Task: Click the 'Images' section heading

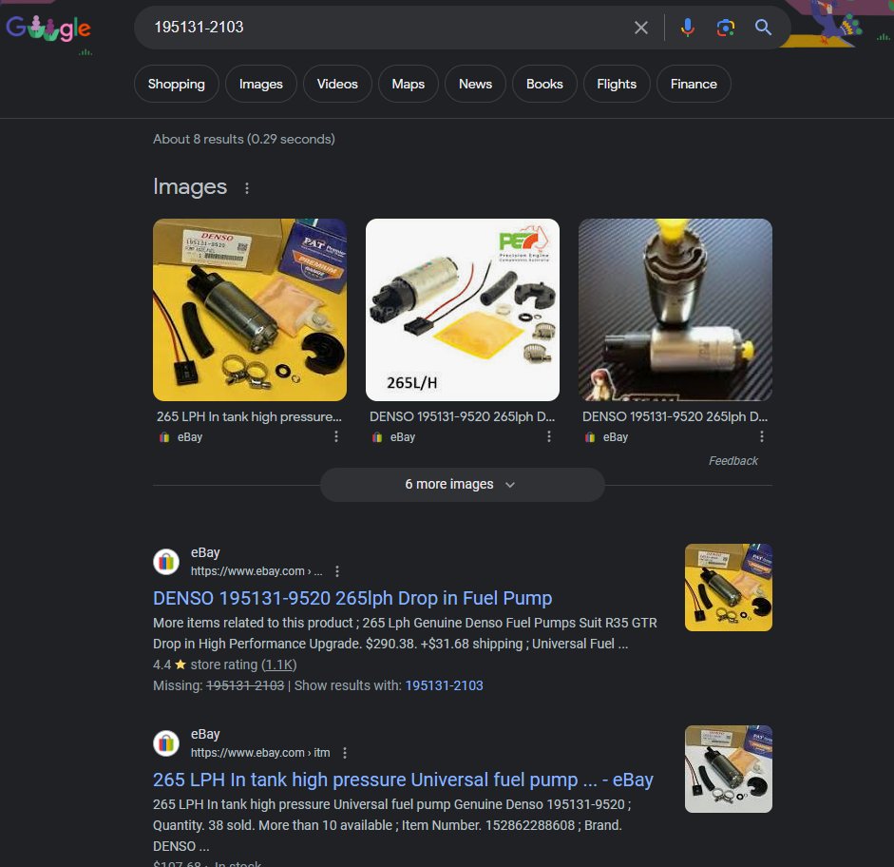Action: tap(190, 187)
